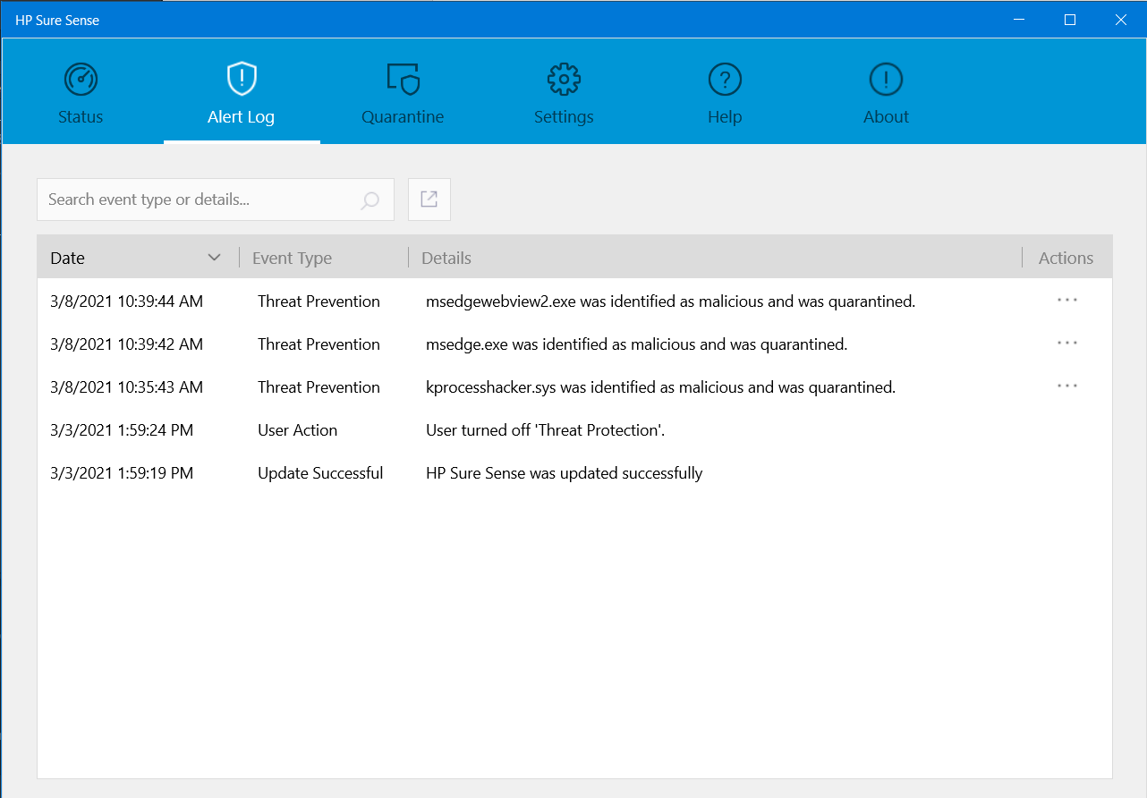Open the Help tab label
The image size is (1147, 798).
[725, 117]
